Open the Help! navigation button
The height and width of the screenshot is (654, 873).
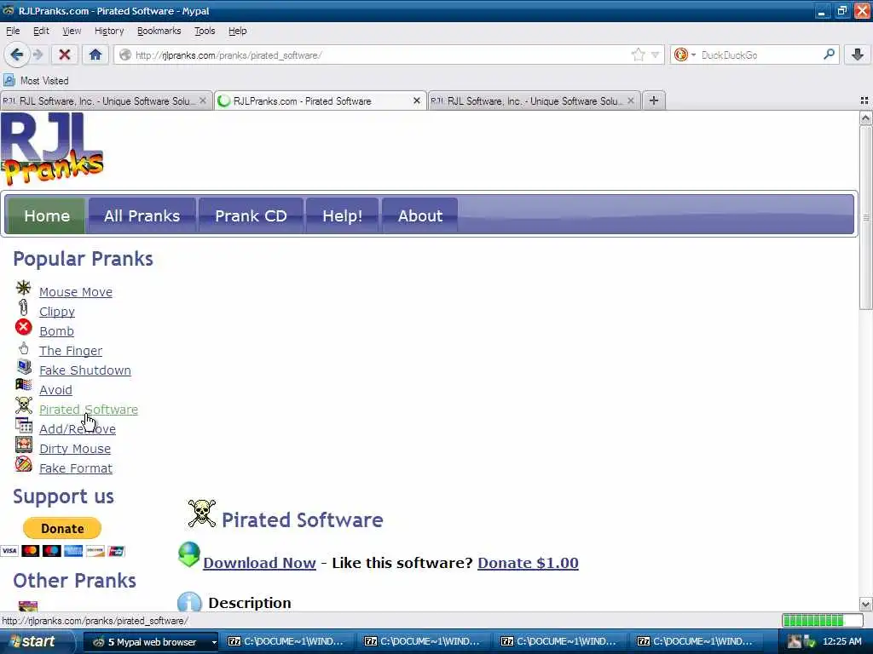[343, 215]
